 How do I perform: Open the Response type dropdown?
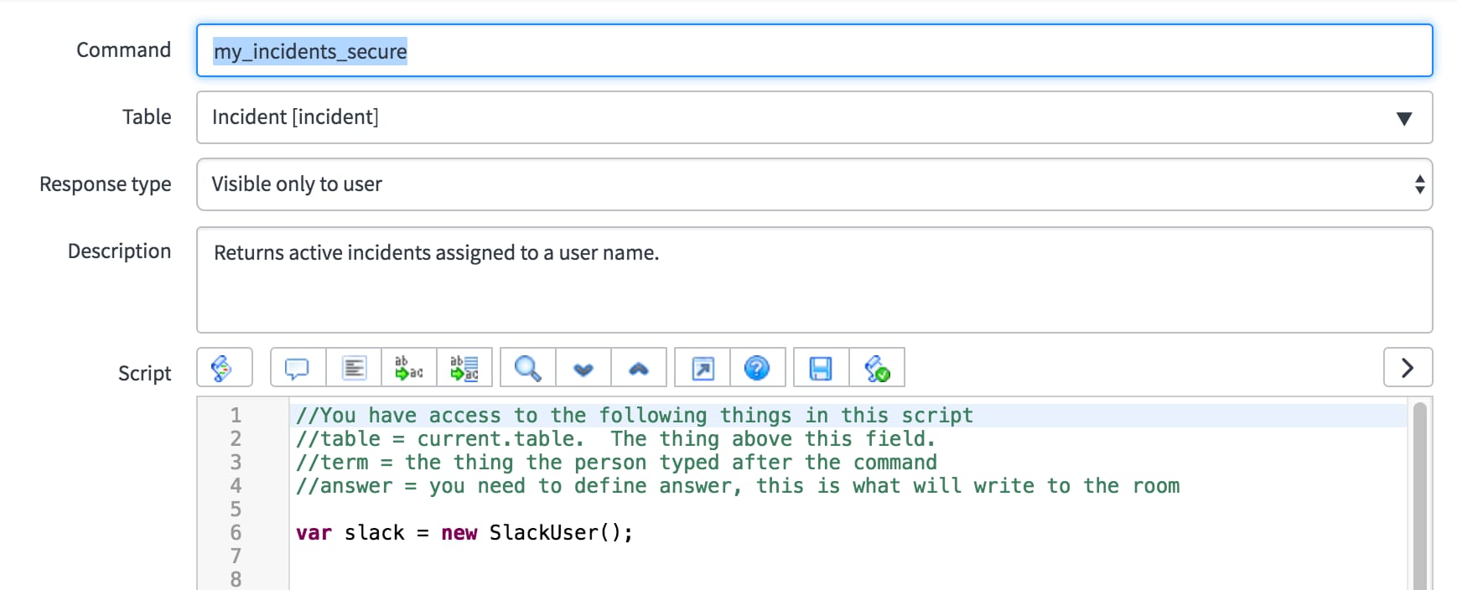coord(814,184)
